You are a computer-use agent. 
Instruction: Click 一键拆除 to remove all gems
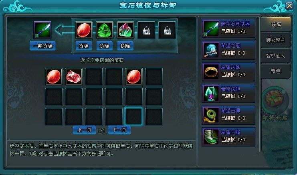42,46
